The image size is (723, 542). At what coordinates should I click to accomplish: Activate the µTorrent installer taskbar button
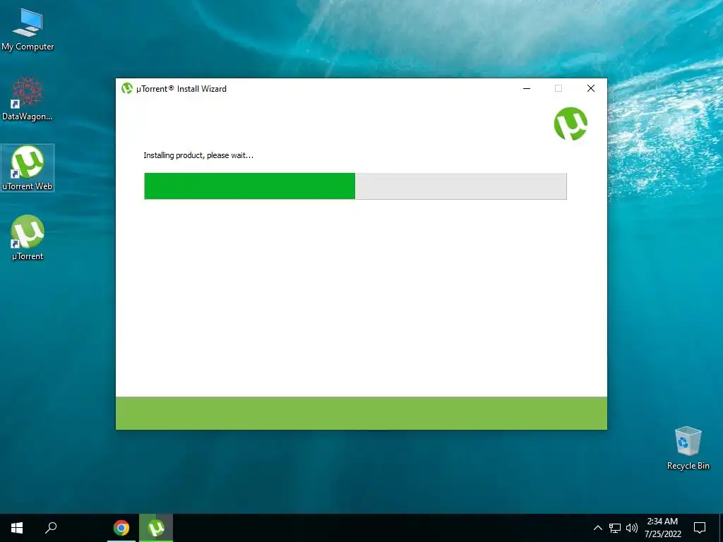pos(156,528)
